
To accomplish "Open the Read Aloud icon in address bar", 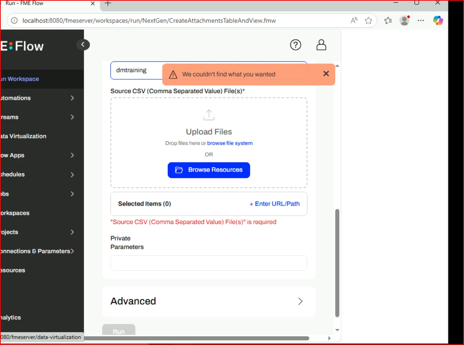I will [x=354, y=21].
